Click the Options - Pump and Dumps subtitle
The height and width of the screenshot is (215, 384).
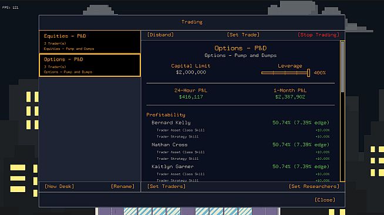(241, 55)
